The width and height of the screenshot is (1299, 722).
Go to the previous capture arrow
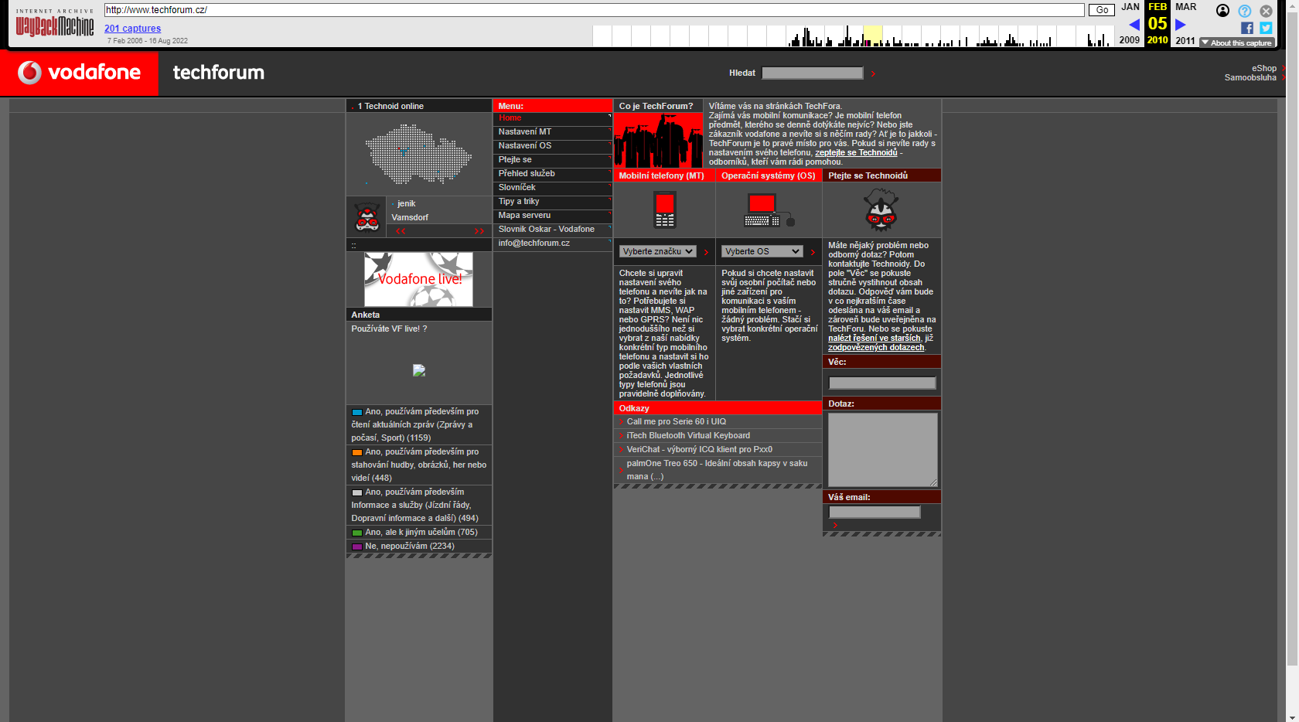pos(1134,25)
